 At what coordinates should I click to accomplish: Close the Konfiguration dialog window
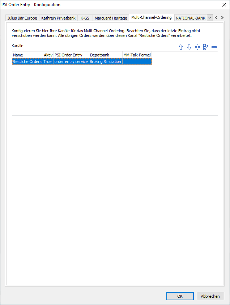223,5
